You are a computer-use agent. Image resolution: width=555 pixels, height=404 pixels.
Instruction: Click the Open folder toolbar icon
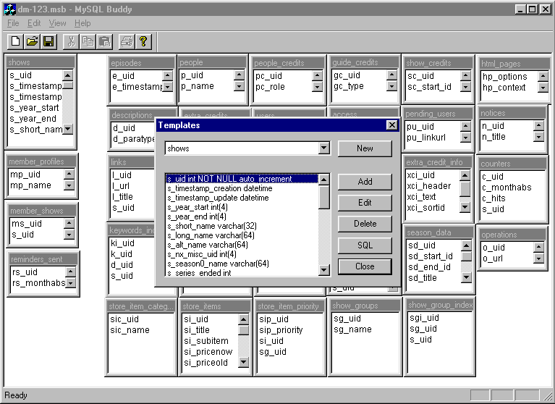click(x=32, y=41)
